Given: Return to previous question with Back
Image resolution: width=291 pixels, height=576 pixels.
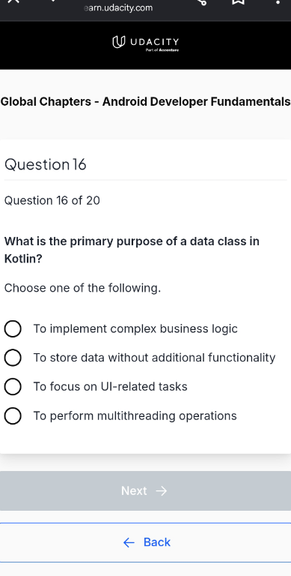Looking at the screenshot, I should pyautogui.click(x=145, y=542).
